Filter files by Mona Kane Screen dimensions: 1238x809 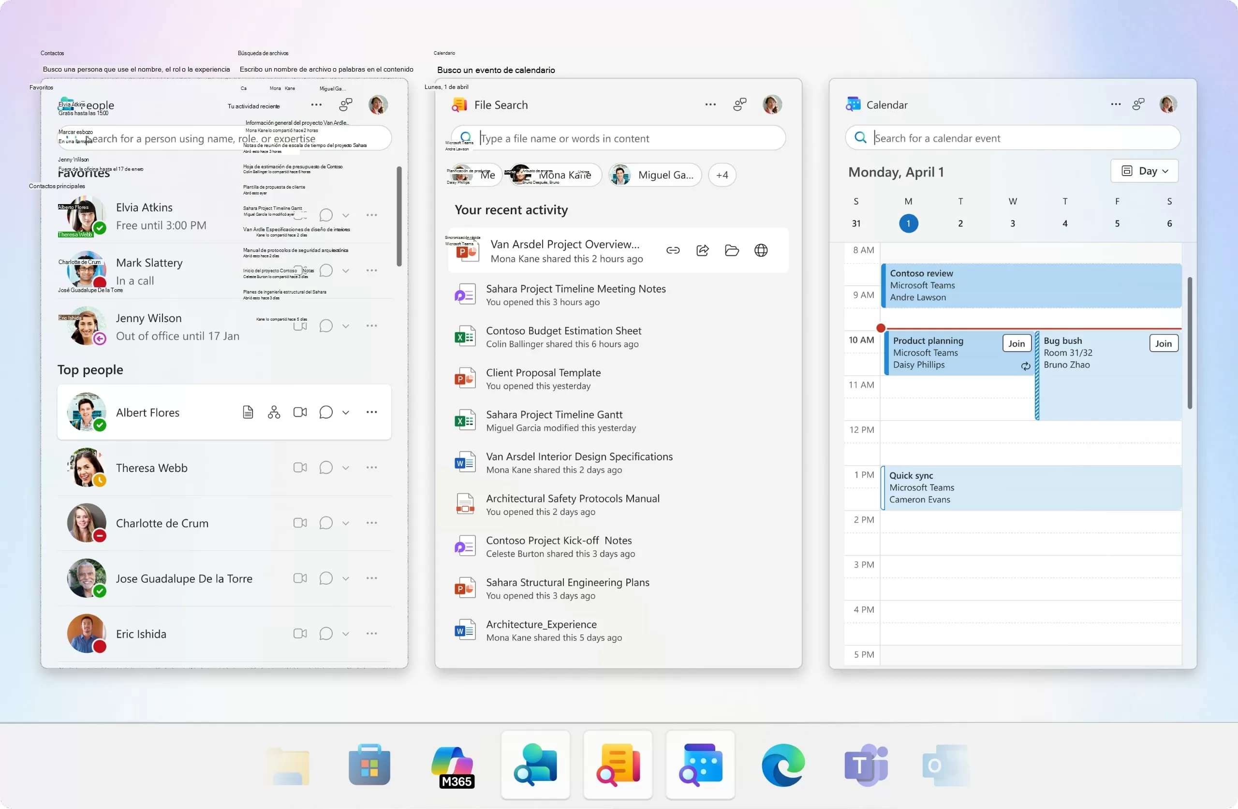(555, 175)
